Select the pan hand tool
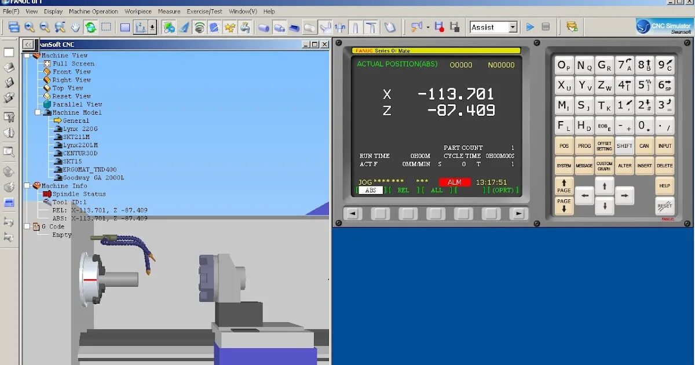 75,27
